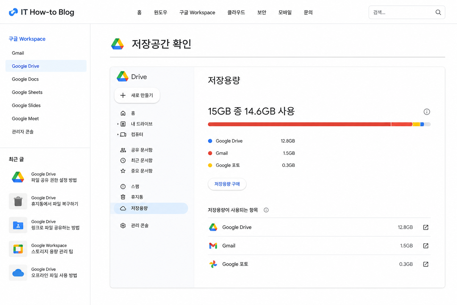This screenshot has width=457, height=305.
Task: Click the 중요 문서함 star icon
Action: pyautogui.click(x=123, y=171)
